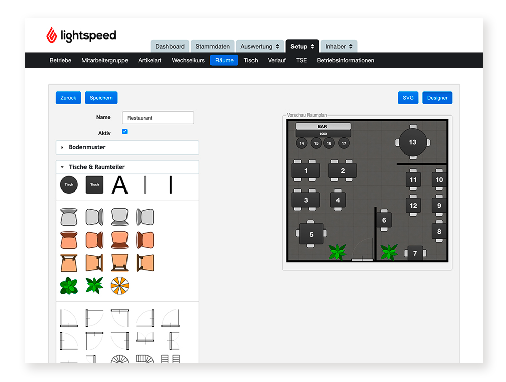This screenshot has height=382, width=506.
Task: Click the Speichern button
Action: pyautogui.click(x=101, y=98)
